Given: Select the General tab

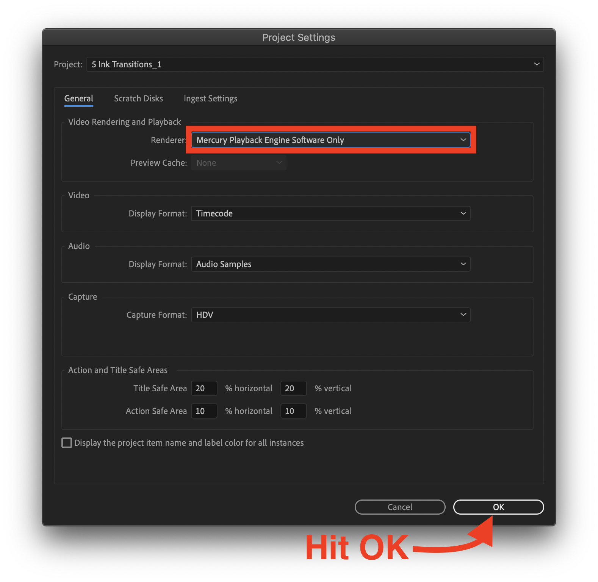Looking at the screenshot, I should (79, 98).
